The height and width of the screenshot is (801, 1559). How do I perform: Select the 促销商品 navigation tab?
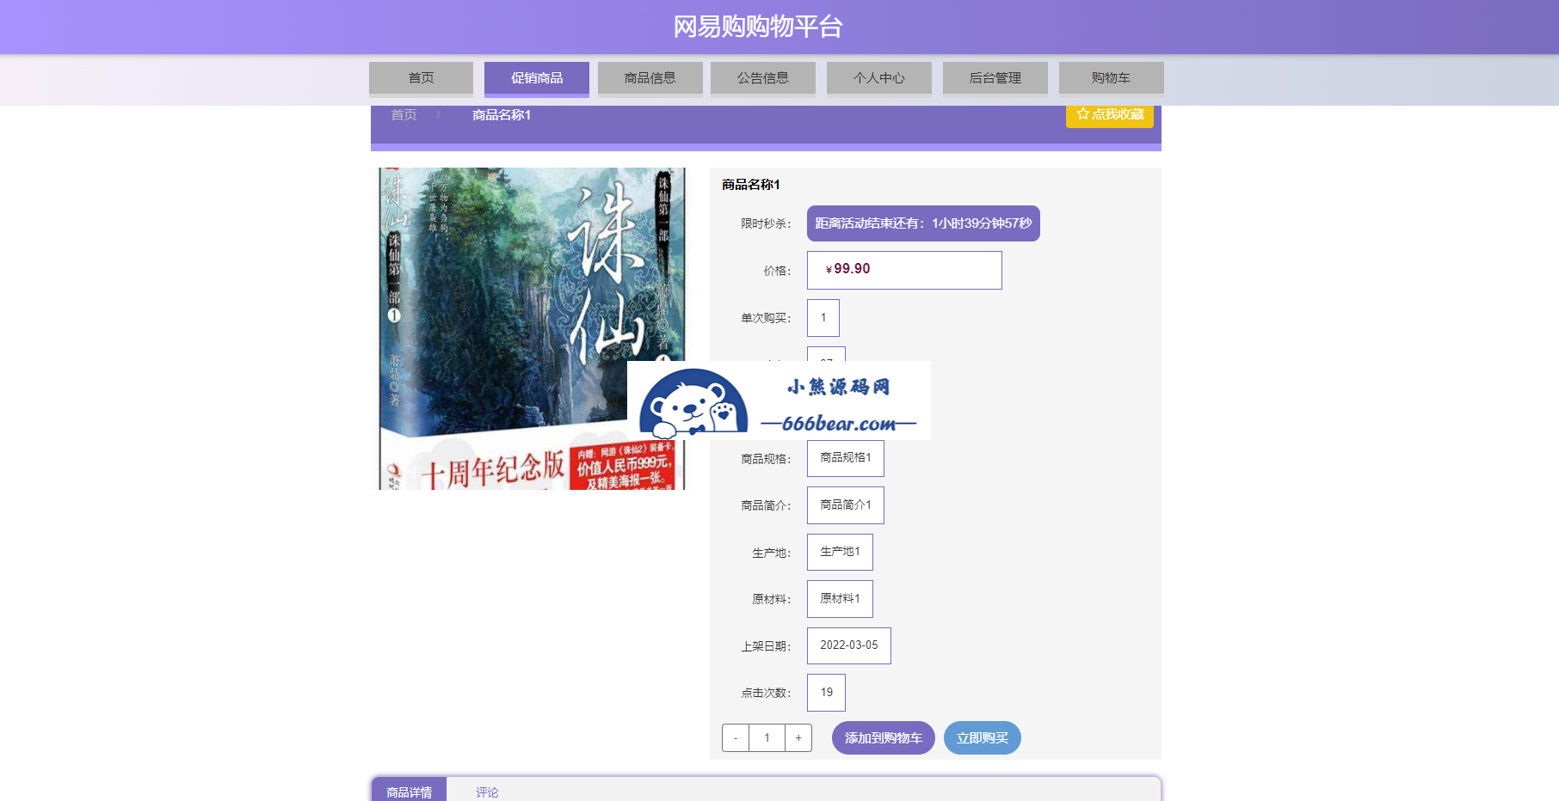537,78
